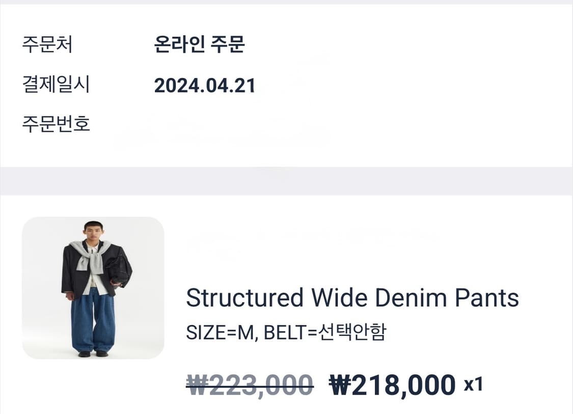The height and width of the screenshot is (414, 573).
Task: Click the 주문처 label
Action: point(47,45)
